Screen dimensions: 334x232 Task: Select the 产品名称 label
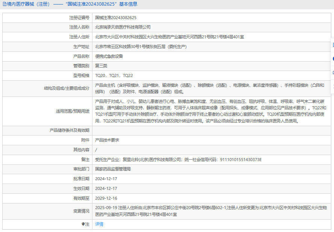(x=82, y=56)
